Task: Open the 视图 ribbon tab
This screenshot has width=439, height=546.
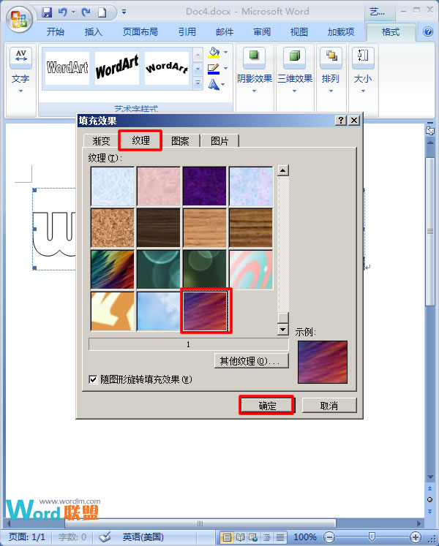Action: coord(299,32)
